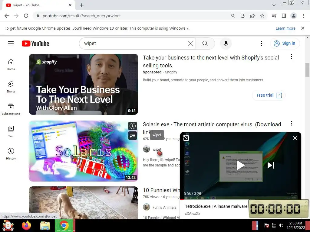Select the wipet - YouTube tab
This screenshot has width=310, height=232.
point(38,5)
